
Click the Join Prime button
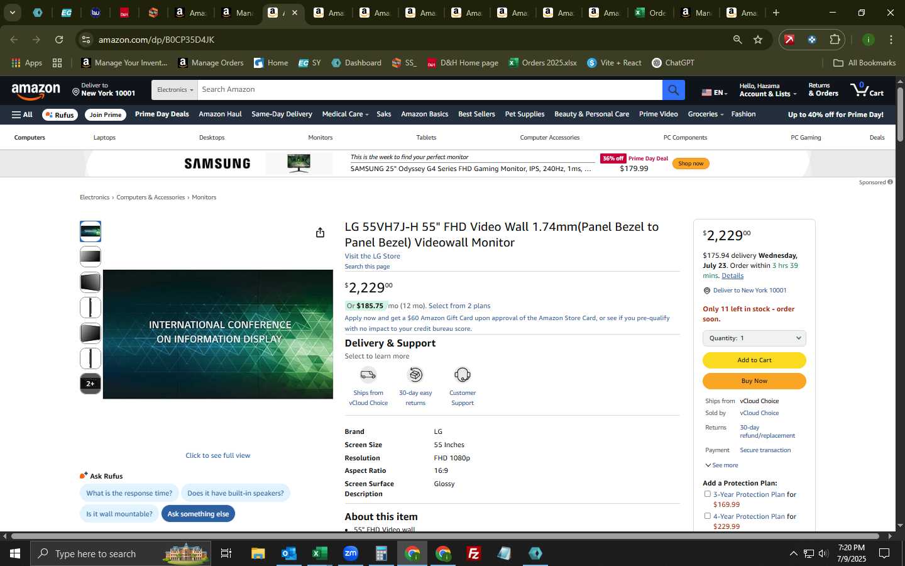click(x=106, y=114)
